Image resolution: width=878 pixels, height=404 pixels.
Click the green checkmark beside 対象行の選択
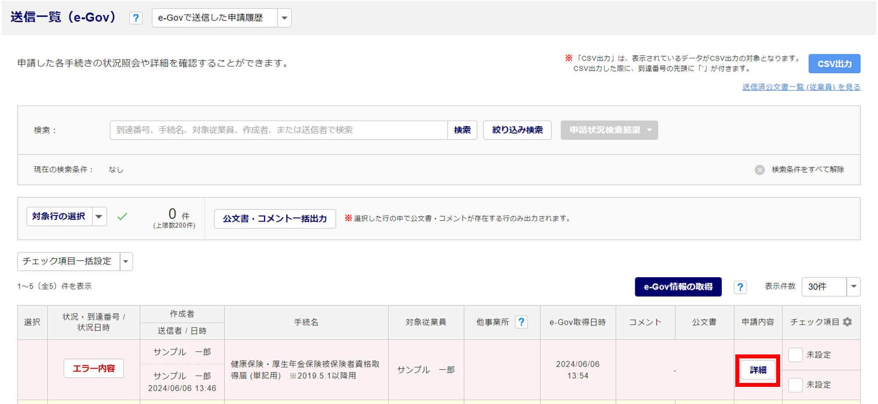(x=122, y=216)
